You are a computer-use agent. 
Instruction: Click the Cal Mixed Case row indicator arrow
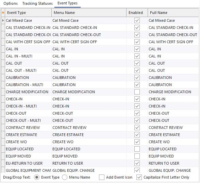point(3,20)
